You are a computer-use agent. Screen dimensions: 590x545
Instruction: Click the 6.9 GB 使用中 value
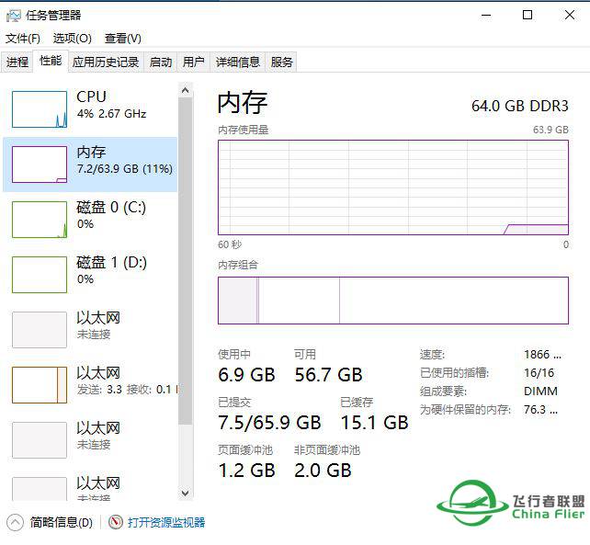(x=246, y=375)
